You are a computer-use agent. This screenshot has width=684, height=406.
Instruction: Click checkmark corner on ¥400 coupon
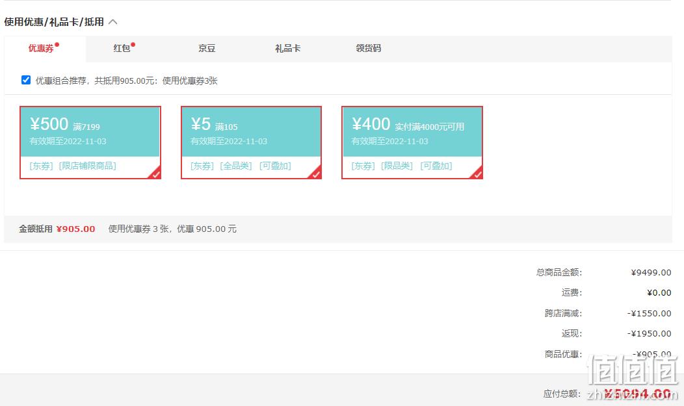pyautogui.click(x=477, y=174)
